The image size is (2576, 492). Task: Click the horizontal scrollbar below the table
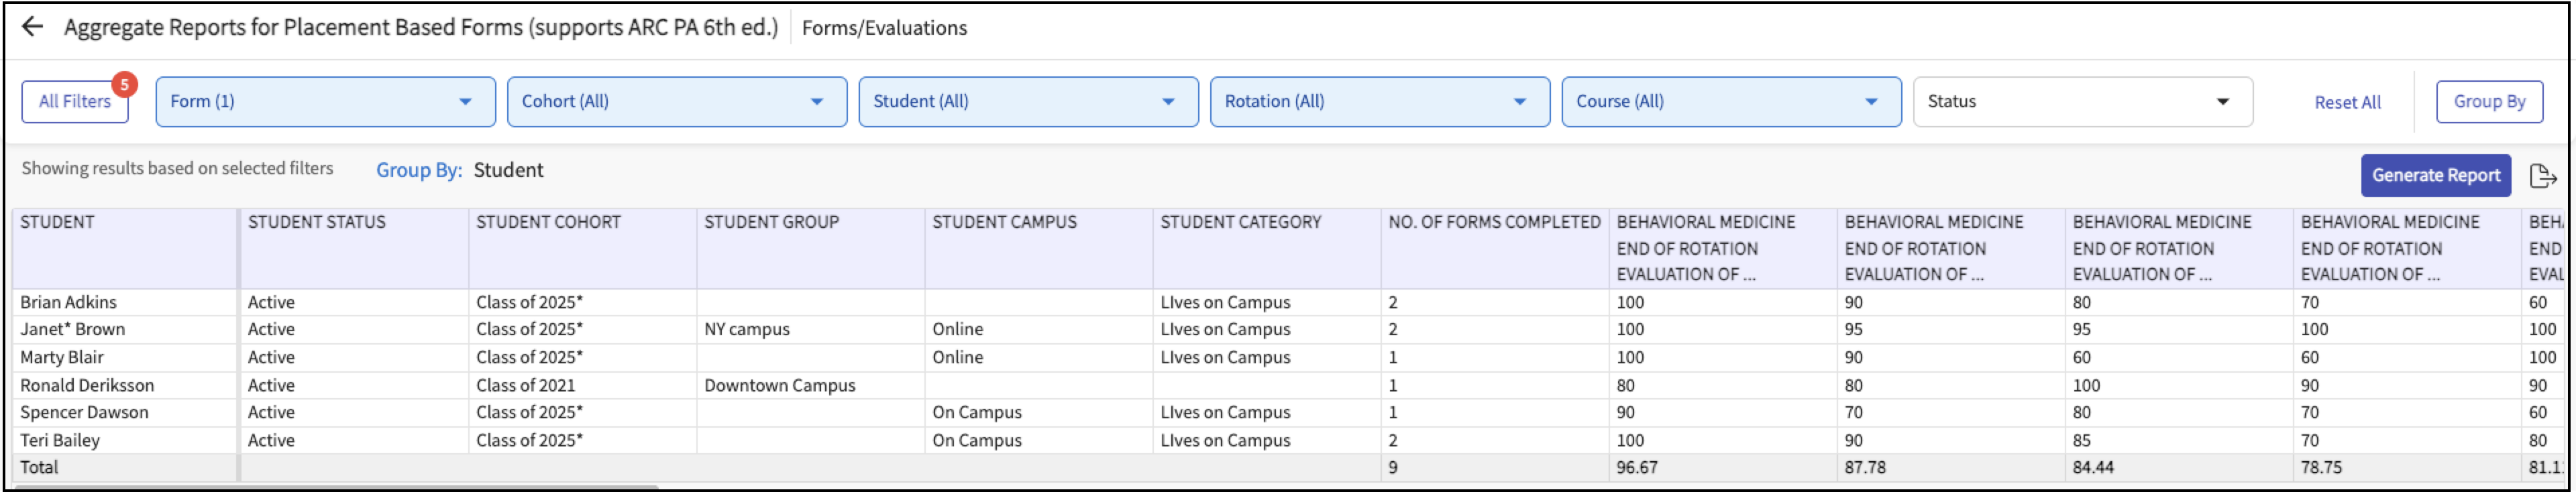[335, 487]
